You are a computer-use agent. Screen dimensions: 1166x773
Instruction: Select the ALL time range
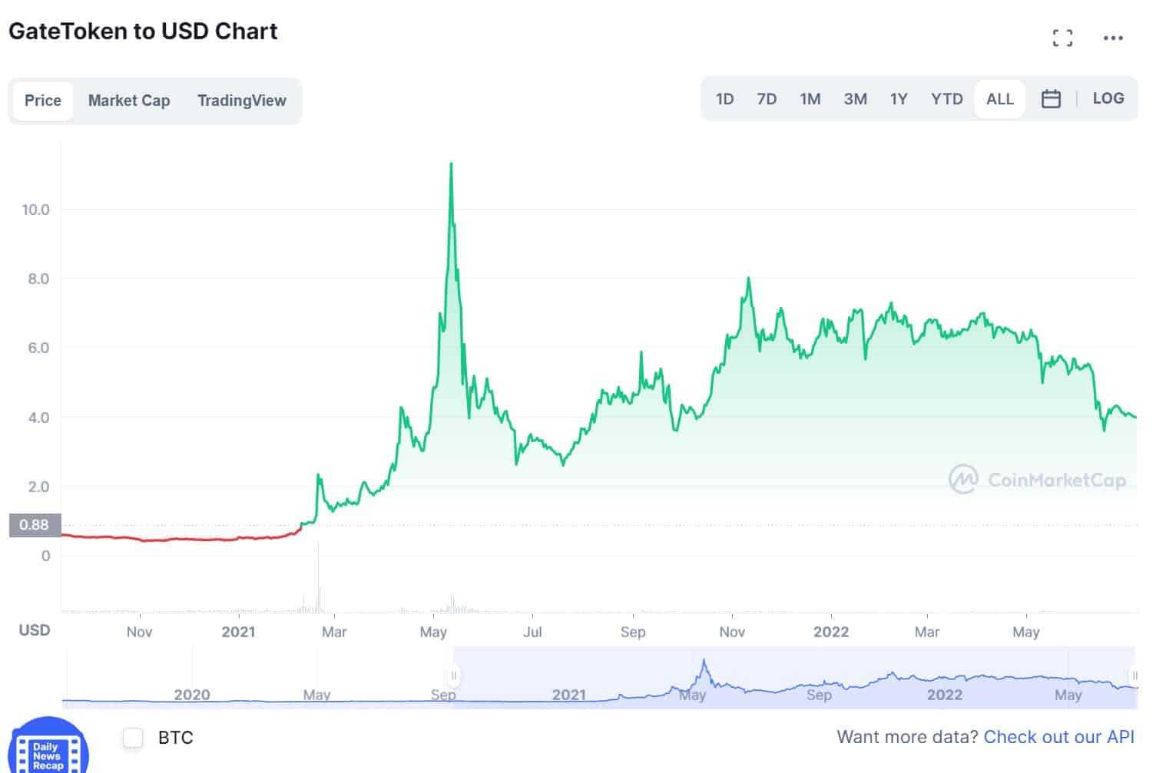[x=999, y=99]
